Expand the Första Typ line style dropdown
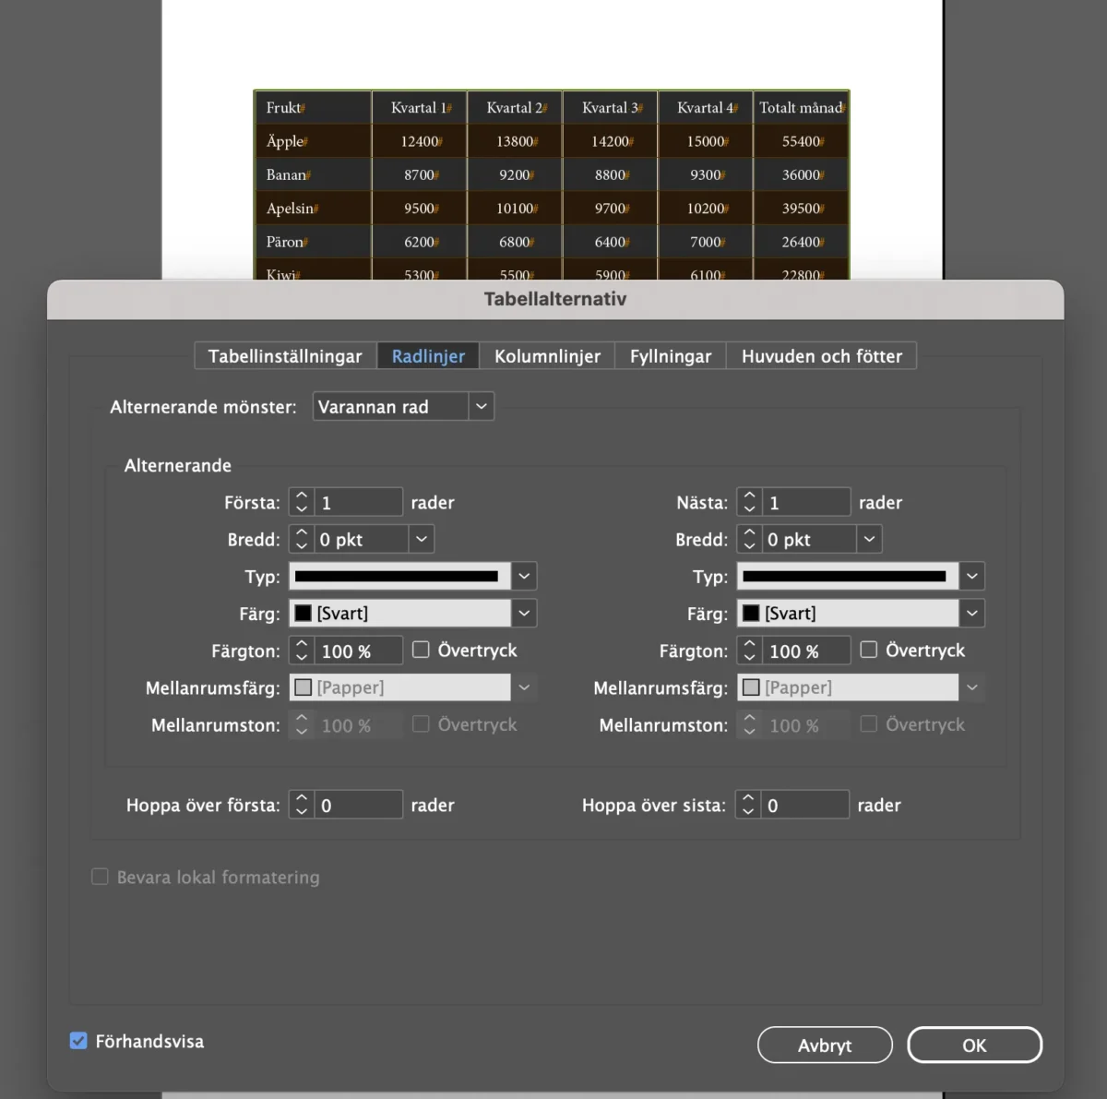 (x=524, y=577)
